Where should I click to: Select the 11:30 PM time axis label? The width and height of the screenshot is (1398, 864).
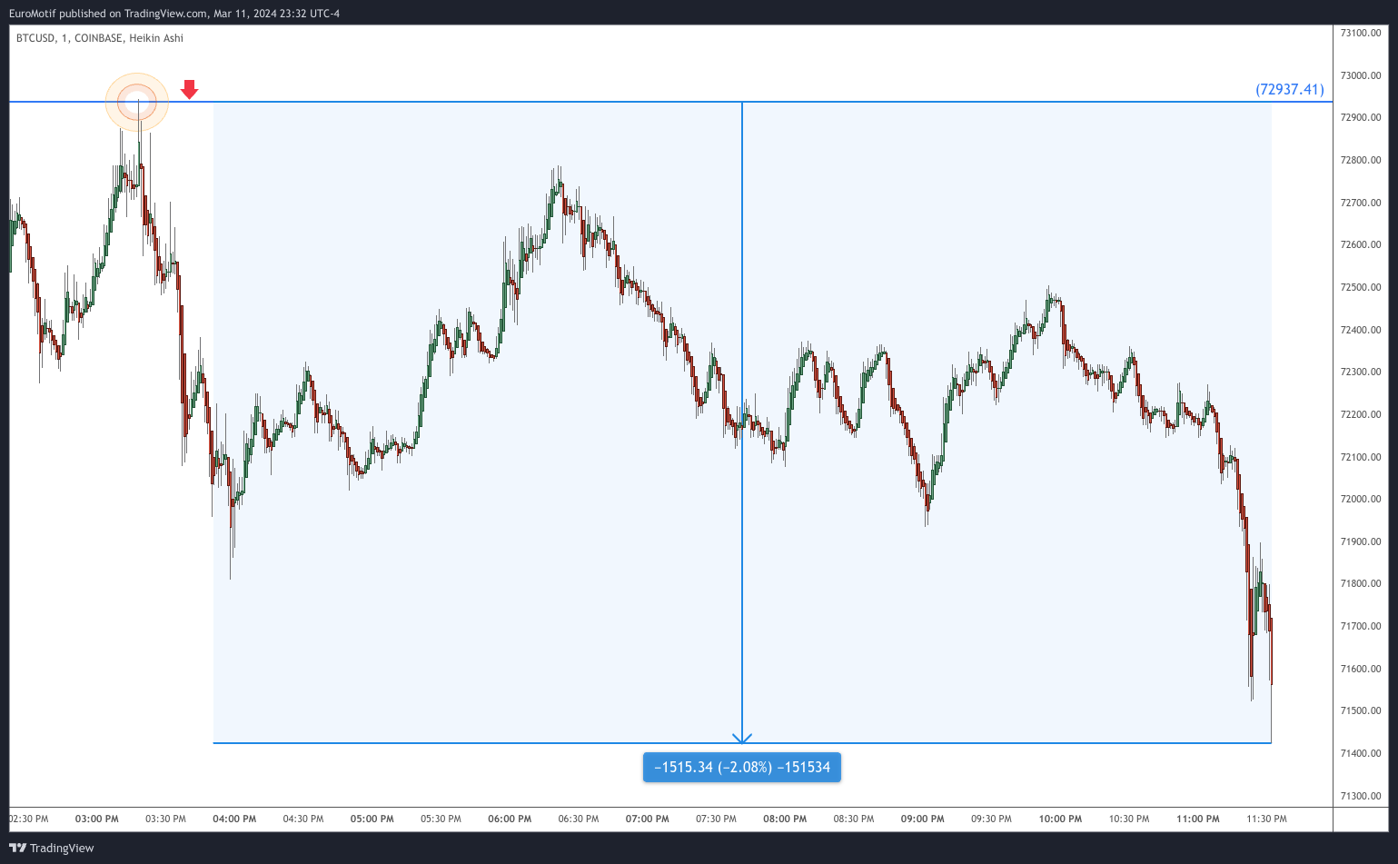pos(1267,819)
